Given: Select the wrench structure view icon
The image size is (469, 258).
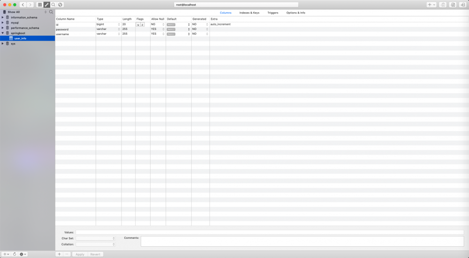Looking at the screenshot, I should [x=46, y=5].
